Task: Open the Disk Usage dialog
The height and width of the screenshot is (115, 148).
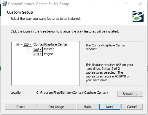Action: [56, 107]
